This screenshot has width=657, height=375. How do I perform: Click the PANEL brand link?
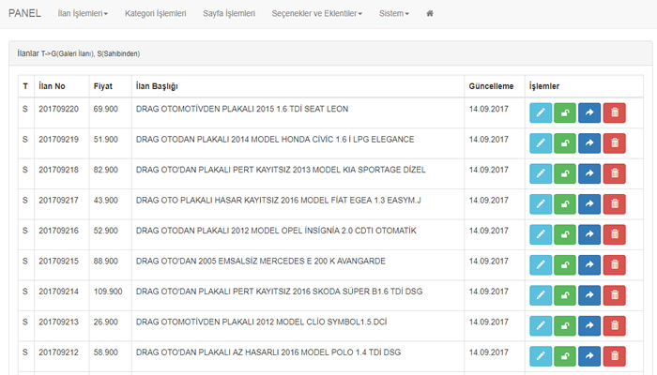[x=24, y=14]
